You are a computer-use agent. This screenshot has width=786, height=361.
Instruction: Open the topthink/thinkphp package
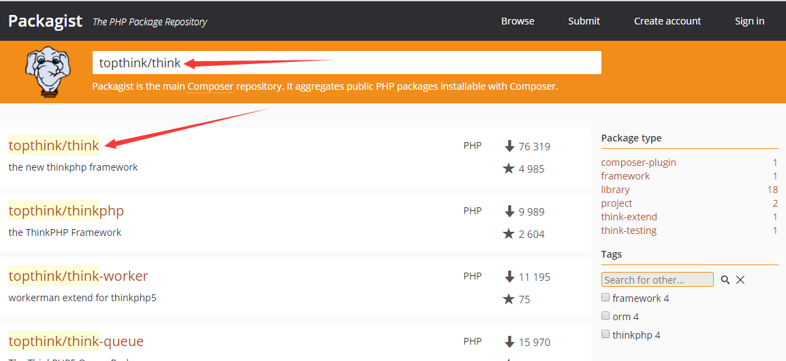pos(66,211)
